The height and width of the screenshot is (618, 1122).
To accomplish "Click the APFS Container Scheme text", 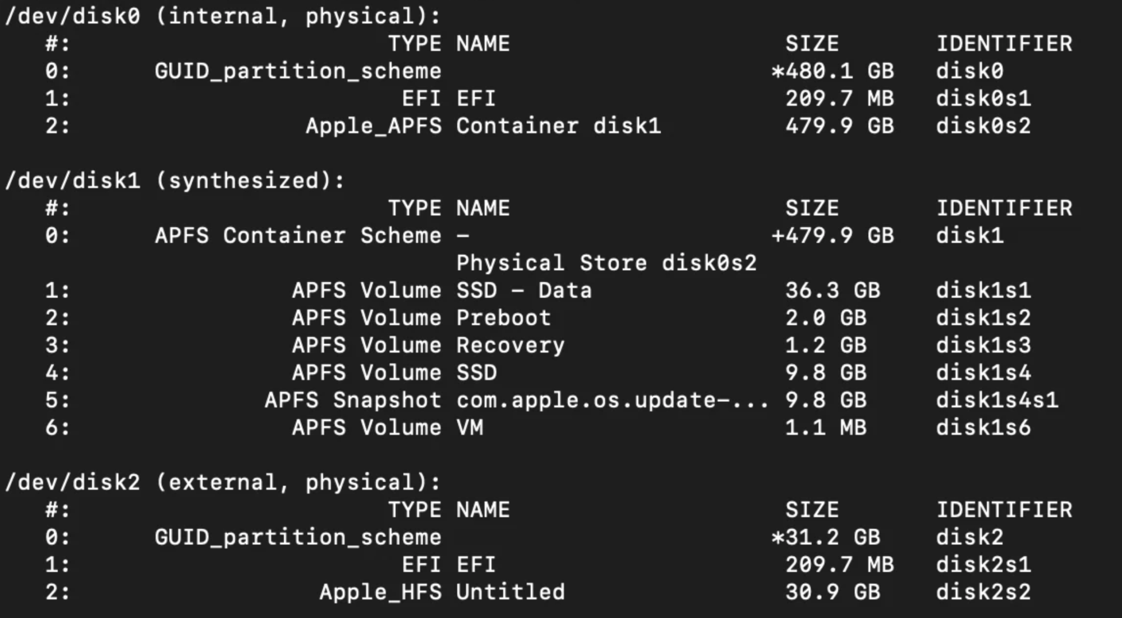I will point(298,236).
